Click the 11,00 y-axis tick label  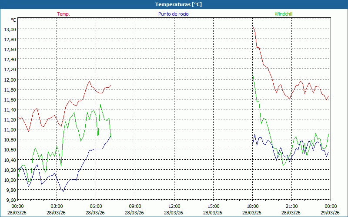point(10,130)
